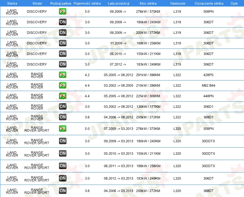Click the Opis column header

click(234, 3)
